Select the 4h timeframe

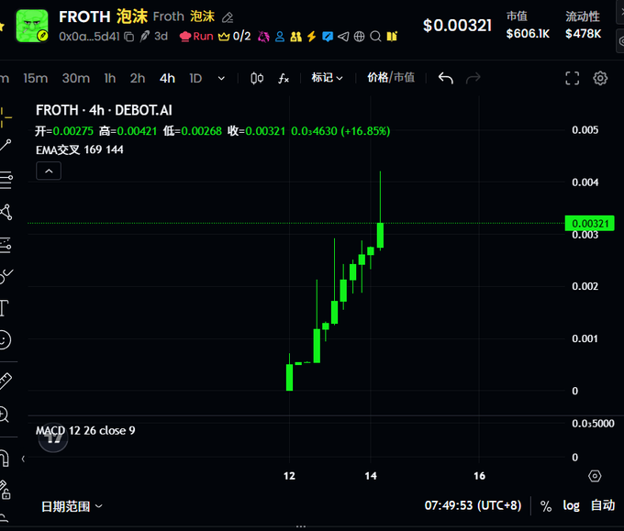point(167,78)
